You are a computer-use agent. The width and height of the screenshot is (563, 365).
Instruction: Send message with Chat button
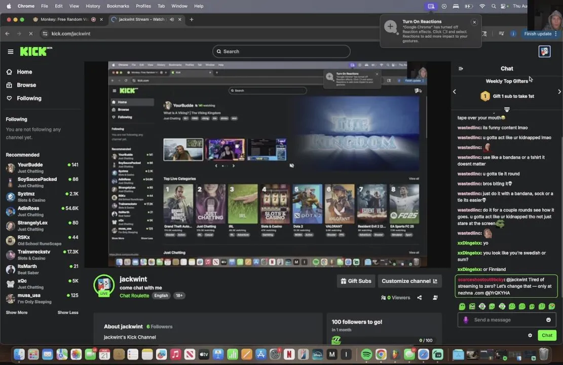[x=547, y=335]
